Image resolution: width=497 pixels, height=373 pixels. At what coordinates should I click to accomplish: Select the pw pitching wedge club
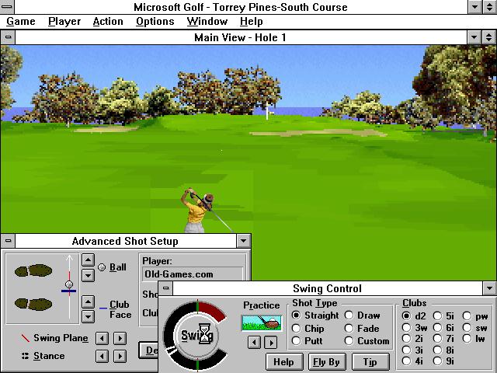pyautogui.click(x=475, y=316)
